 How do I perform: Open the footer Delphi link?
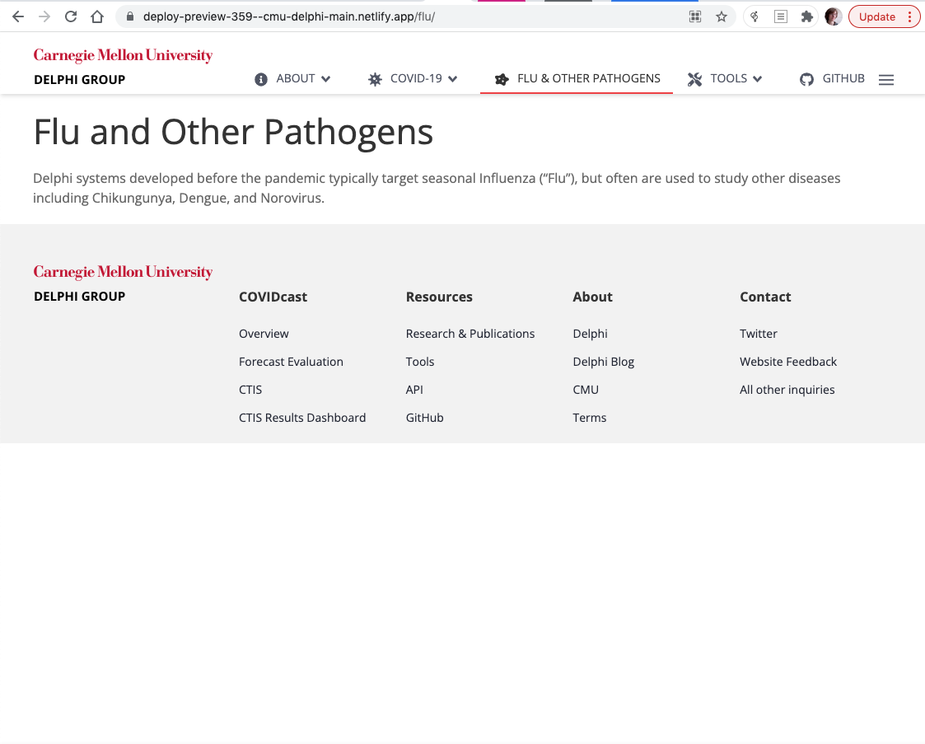tap(590, 334)
